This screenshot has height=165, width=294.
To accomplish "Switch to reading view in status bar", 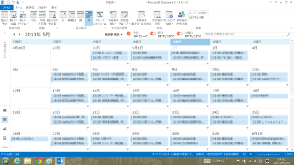I will (x=251, y=154).
